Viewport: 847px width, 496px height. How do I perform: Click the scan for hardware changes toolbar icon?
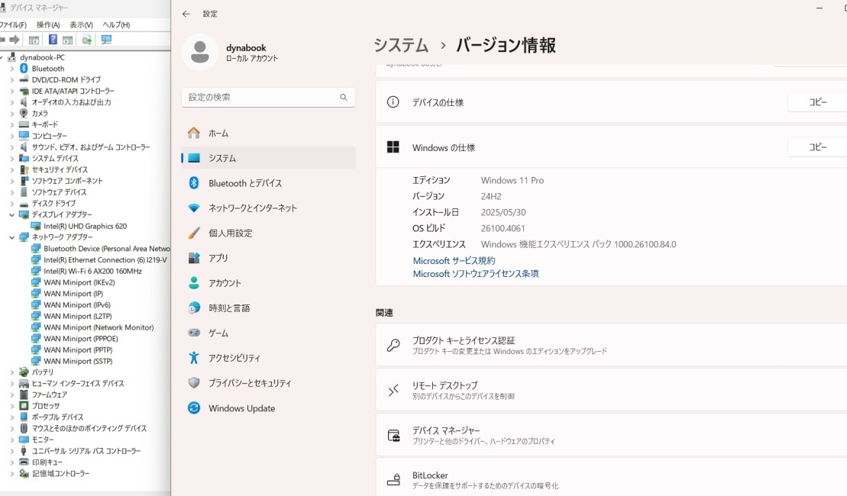pos(106,40)
